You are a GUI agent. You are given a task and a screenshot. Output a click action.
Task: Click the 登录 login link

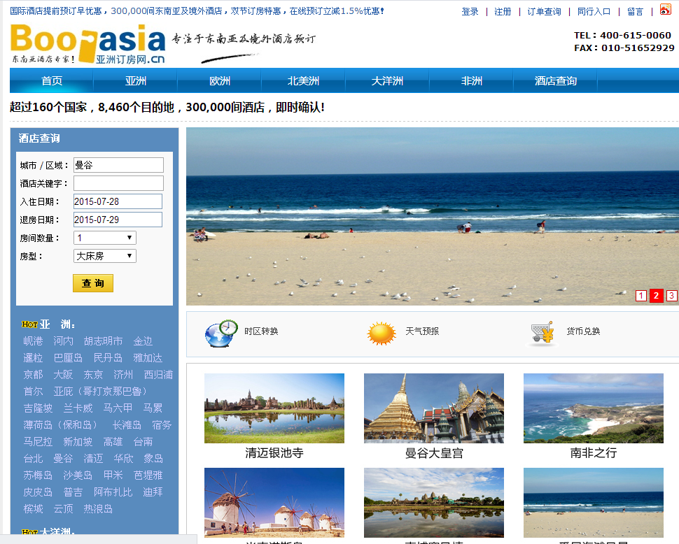coord(470,12)
